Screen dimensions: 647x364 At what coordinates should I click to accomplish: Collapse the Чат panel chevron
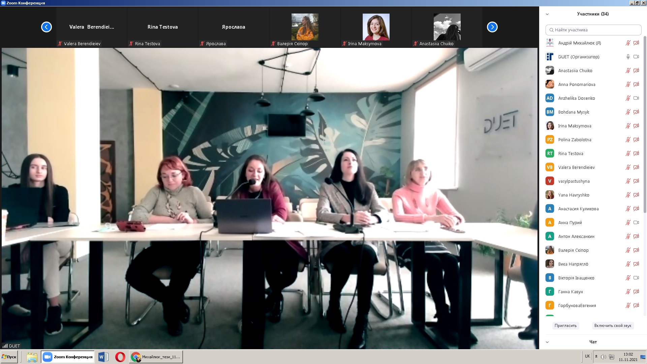click(x=547, y=342)
